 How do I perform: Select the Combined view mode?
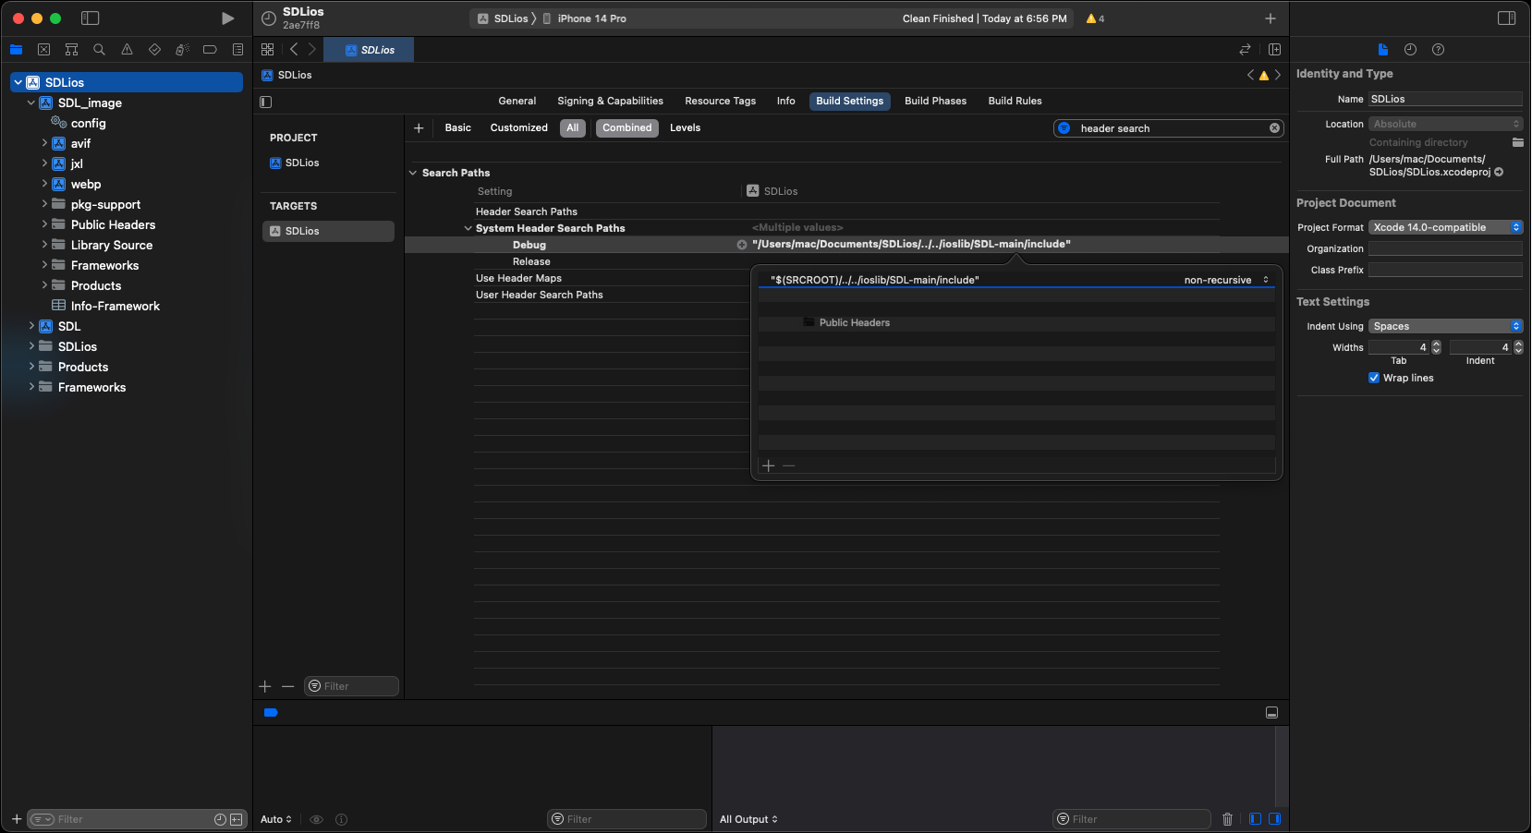click(627, 128)
